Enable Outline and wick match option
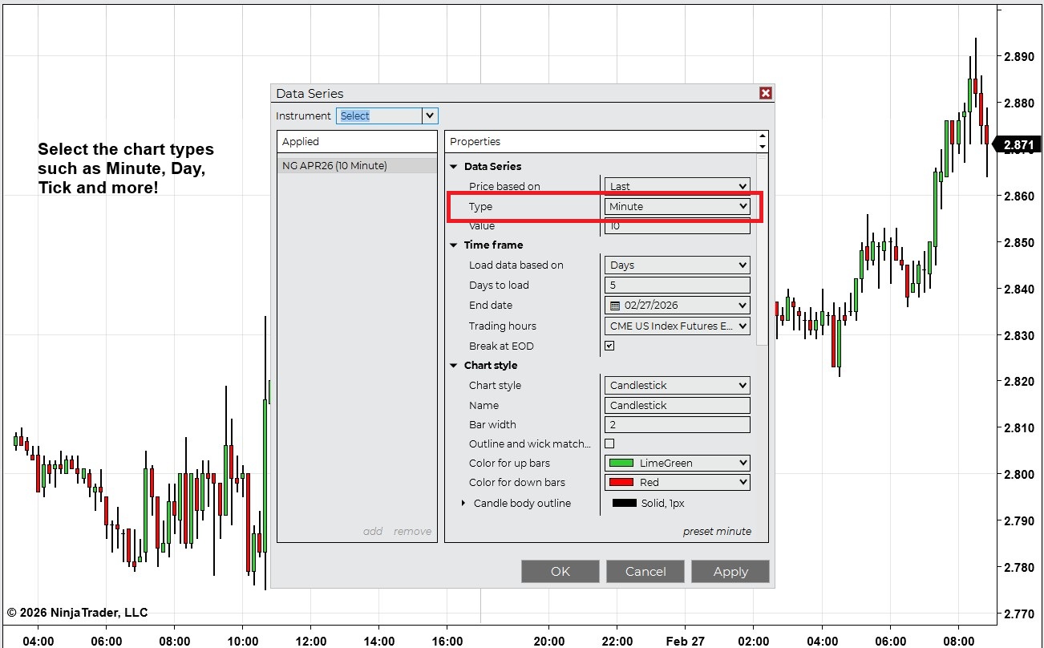The height and width of the screenshot is (648, 1044). click(x=609, y=443)
